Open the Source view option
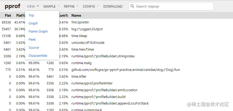Viewport: 233px width, 111px height. pyautogui.click(x=34, y=48)
